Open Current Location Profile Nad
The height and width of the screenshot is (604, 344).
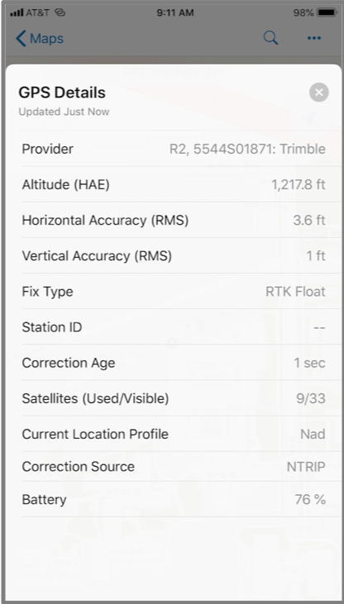tap(174, 434)
